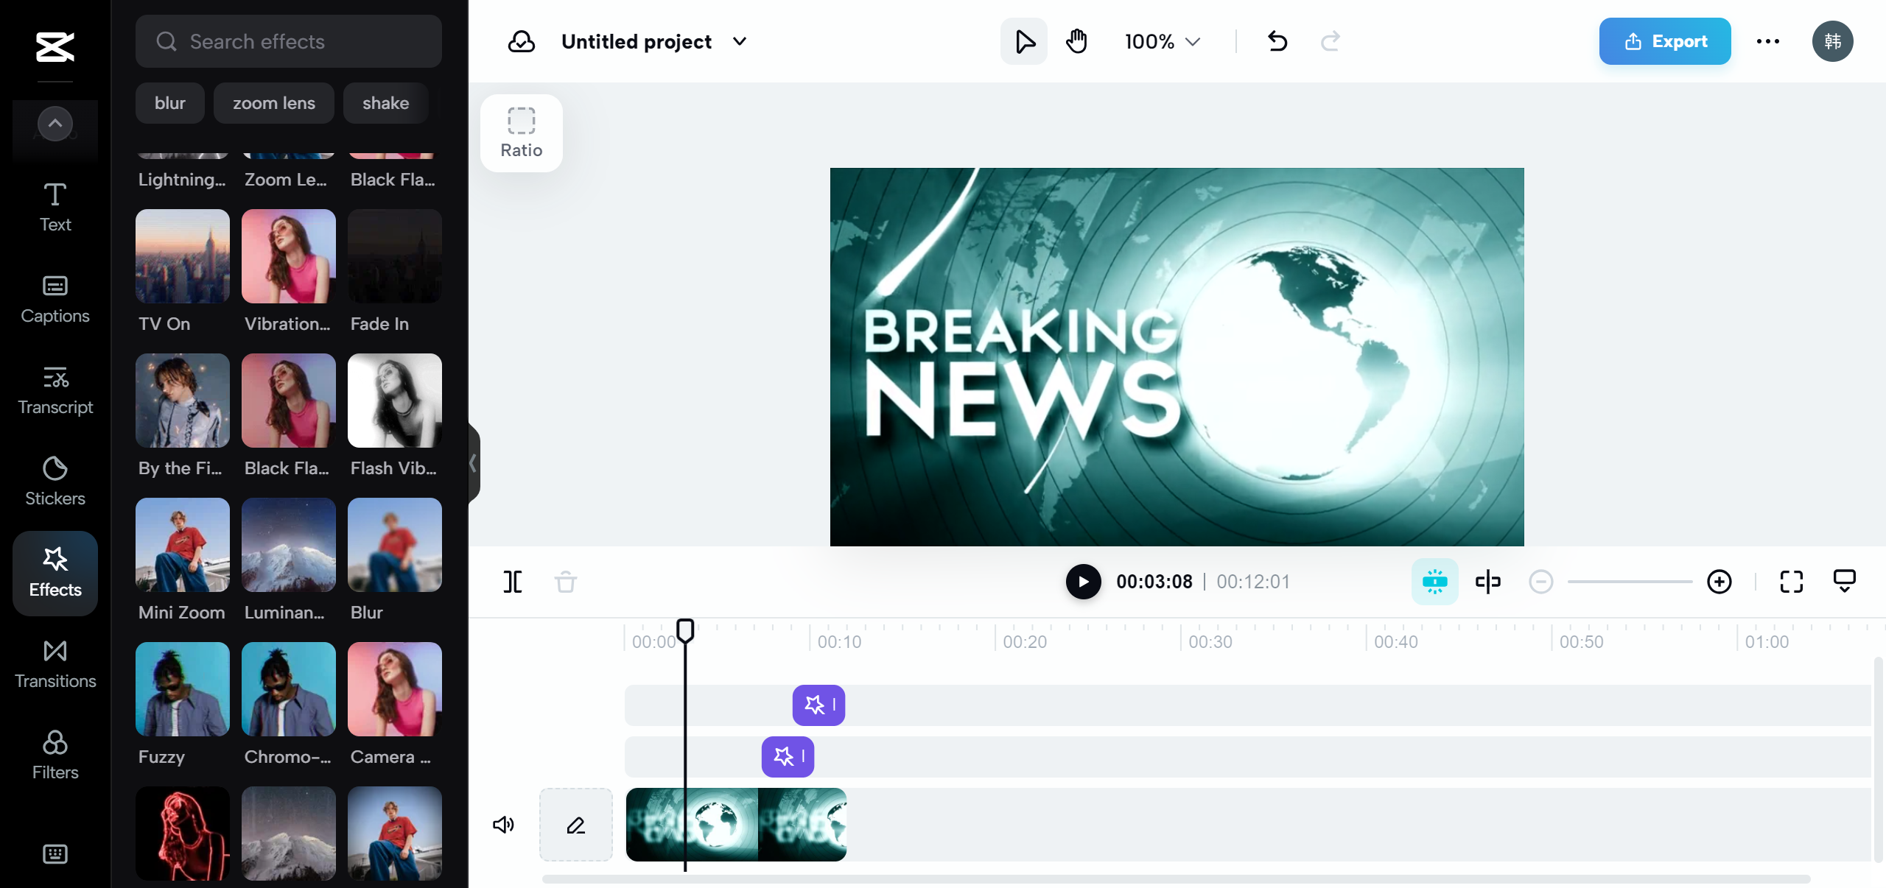Click the timeline zoom slider track
1886x888 pixels.
coord(1630,582)
